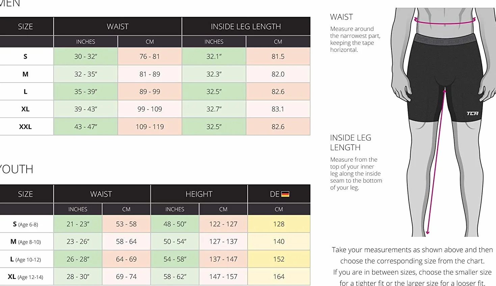
Task: Click the DE column header
Action: (279, 194)
